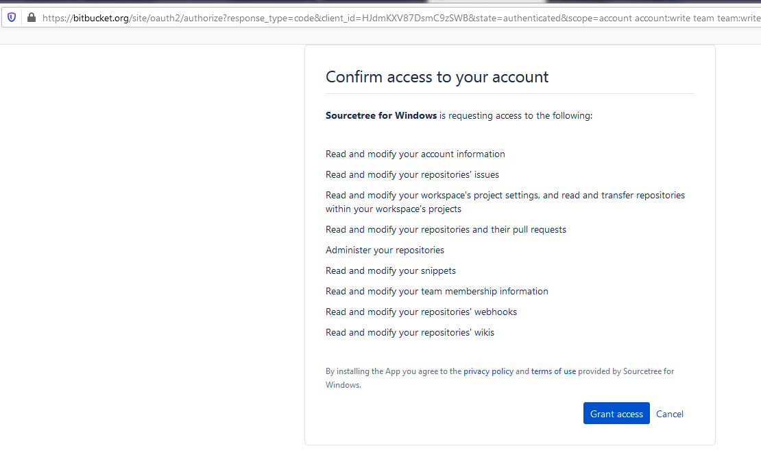Open the privacy policy link
The image size is (761, 466).
(488, 371)
